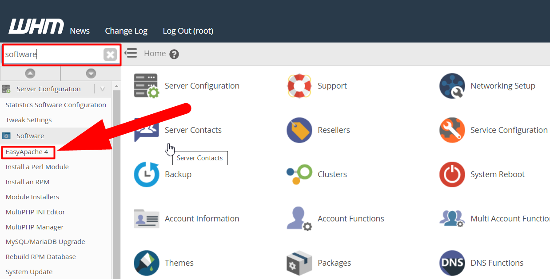
Task: Click the Service Configuration text label
Action: tap(509, 130)
